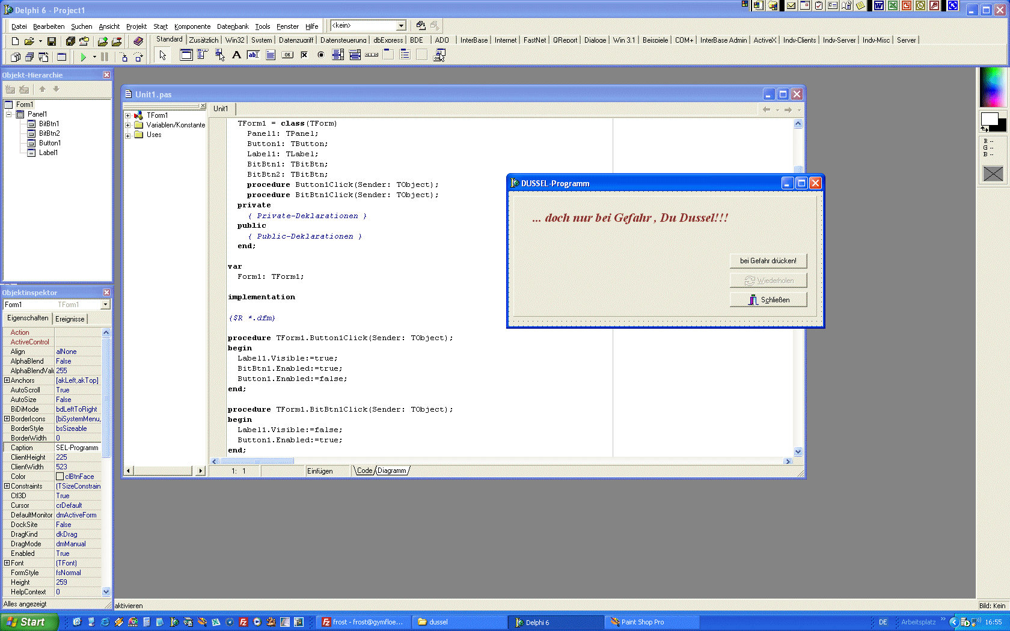Open the dussel folder taskbar button
This screenshot has width=1010, height=631.
(x=459, y=622)
